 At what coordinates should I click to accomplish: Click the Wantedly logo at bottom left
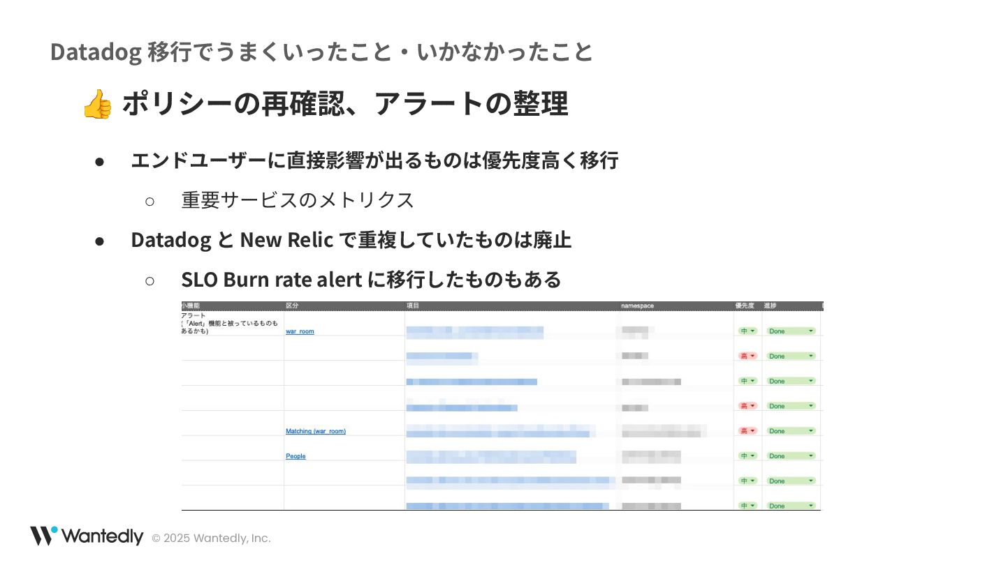pos(87,536)
